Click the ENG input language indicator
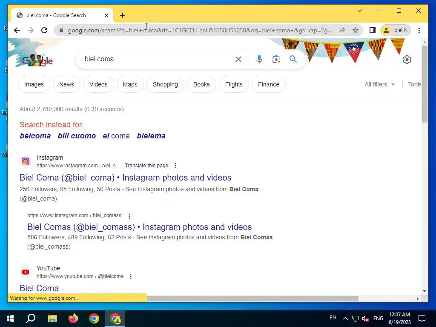The height and width of the screenshot is (327, 436). pos(378,318)
